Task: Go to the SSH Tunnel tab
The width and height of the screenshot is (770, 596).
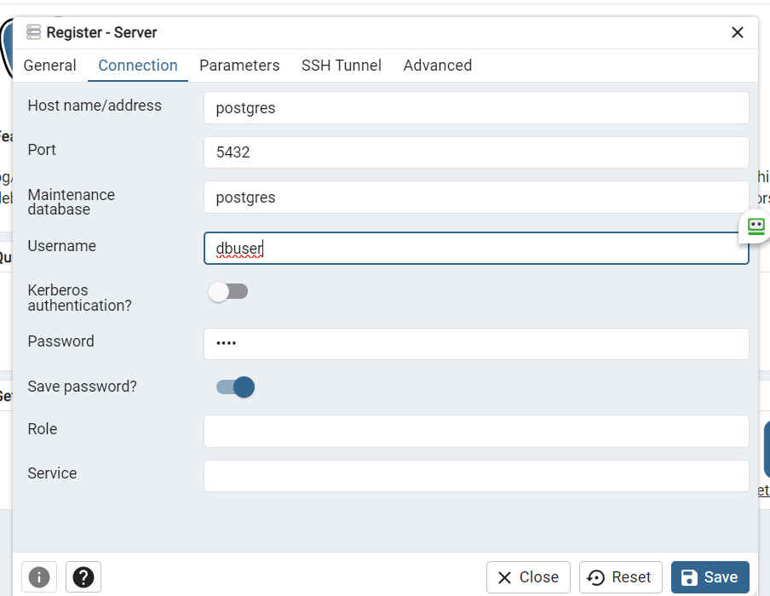Action: (x=342, y=66)
